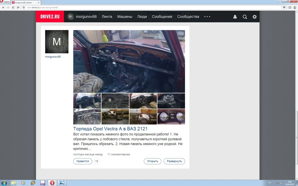This screenshot has width=298, height=186.
Task: Open Windows Explorer from taskbar
Action: pos(14,183)
